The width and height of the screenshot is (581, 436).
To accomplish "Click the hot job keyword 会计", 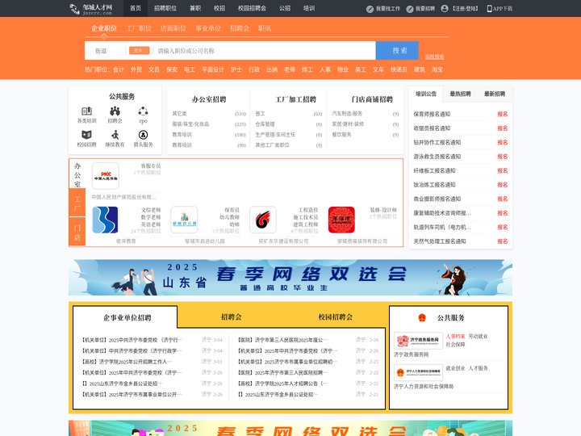I will point(119,69).
